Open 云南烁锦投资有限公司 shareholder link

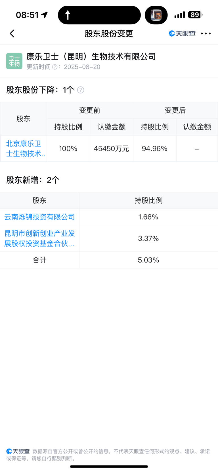coord(39,217)
